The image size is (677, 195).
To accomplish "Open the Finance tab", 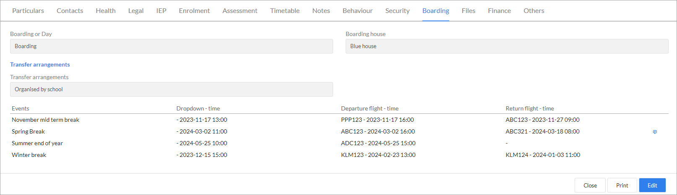I will pos(499,11).
